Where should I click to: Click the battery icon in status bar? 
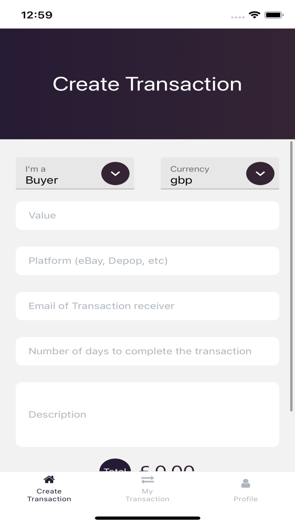tap(274, 15)
